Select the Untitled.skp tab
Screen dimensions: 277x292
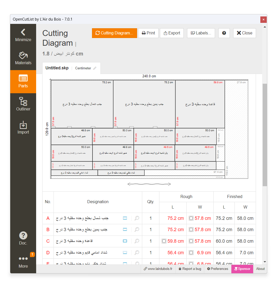57,68
